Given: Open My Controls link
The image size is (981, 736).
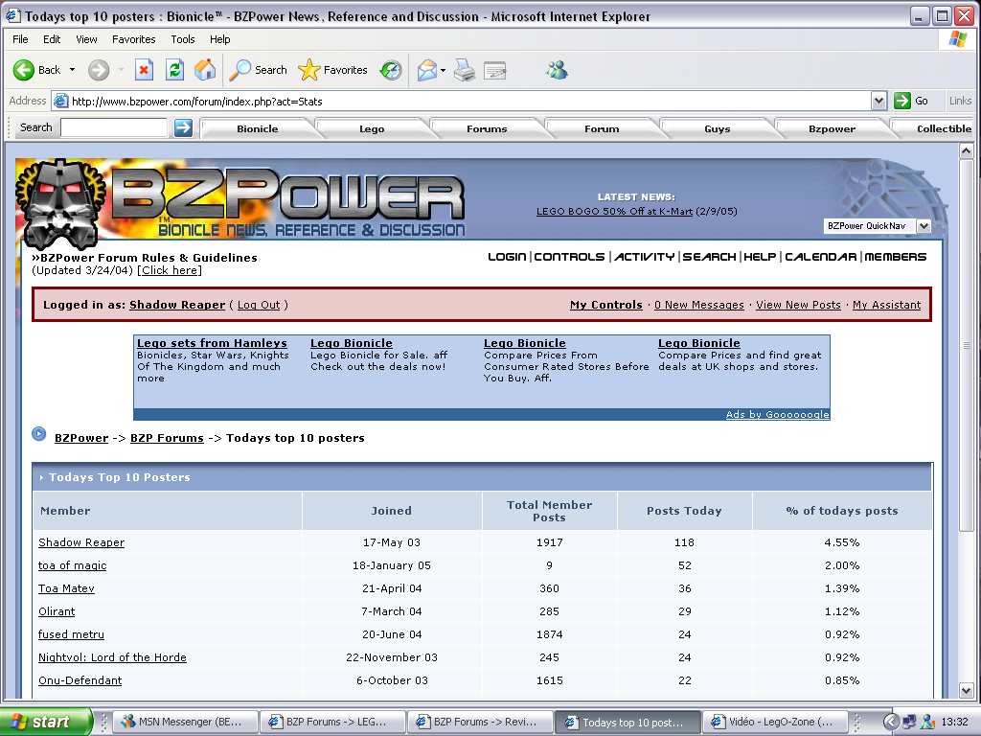Looking at the screenshot, I should 605,305.
